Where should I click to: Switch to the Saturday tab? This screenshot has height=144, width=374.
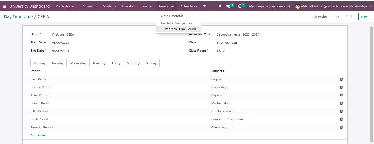(133, 63)
